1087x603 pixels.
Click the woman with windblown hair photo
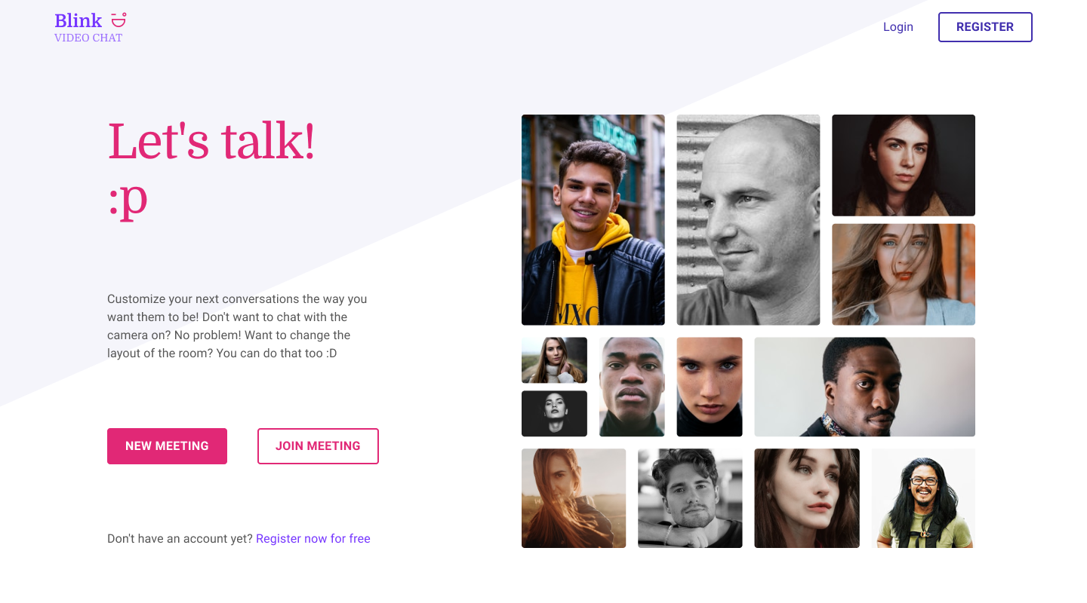click(x=904, y=274)
